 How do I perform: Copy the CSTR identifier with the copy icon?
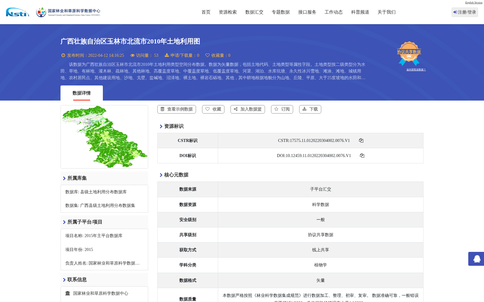tap(361, 140)
